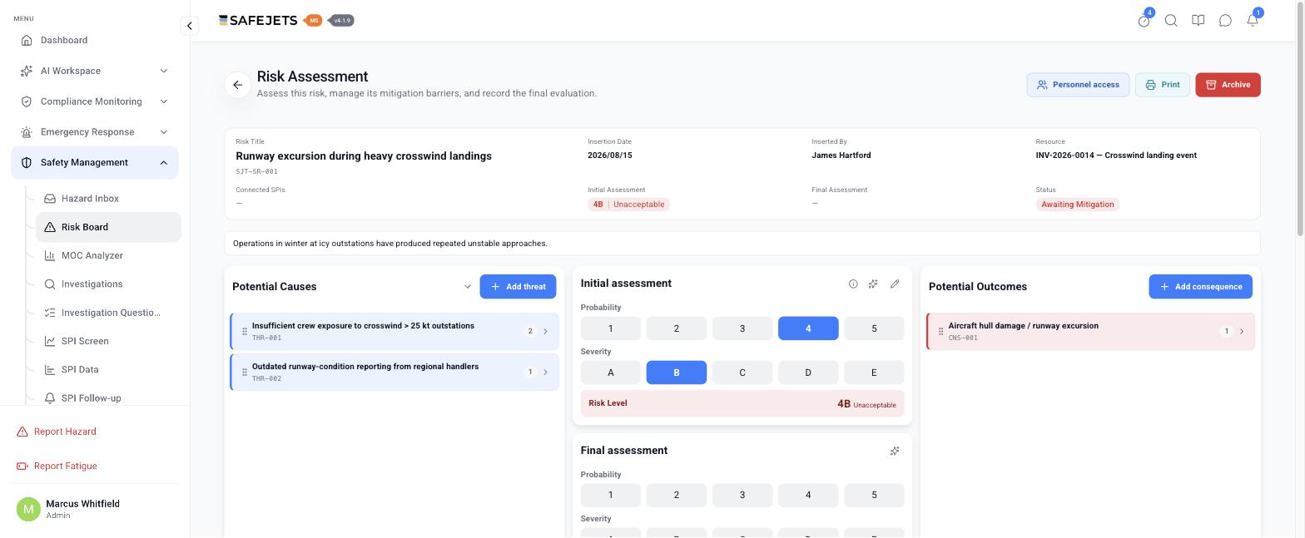The width and height of the screenshot is (1305, 538).
Task: Select probability 5 in Final assessment
Action: click(x=874, y=496)
